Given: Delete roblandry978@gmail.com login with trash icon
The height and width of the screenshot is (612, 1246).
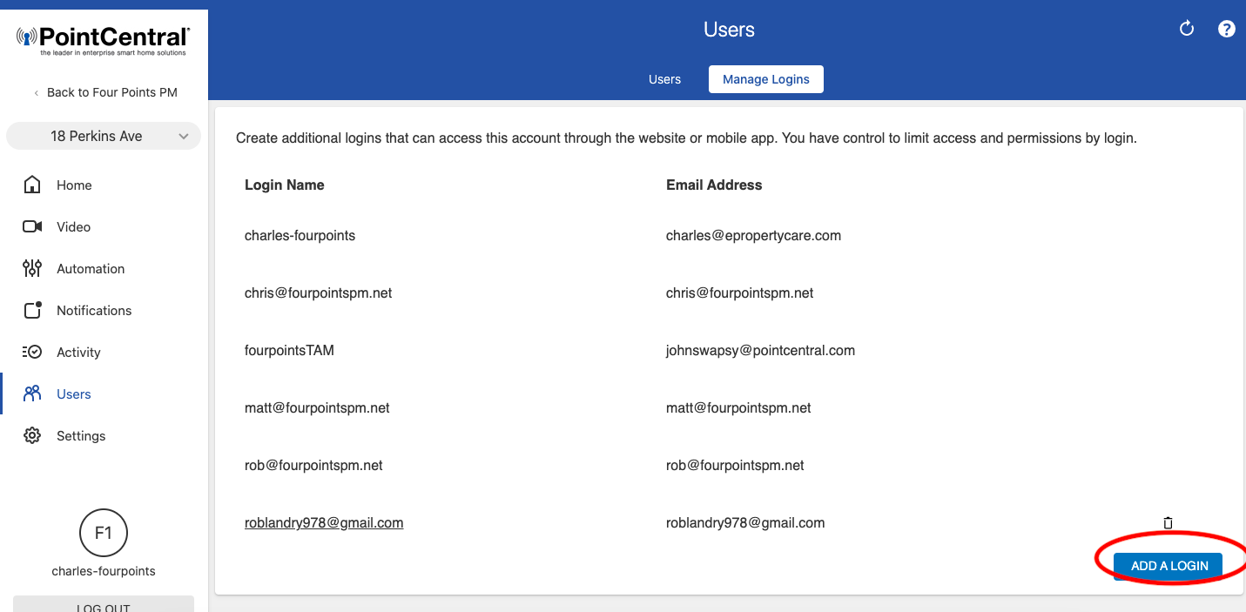Looking at the screenshot, I should (1168, 522).
